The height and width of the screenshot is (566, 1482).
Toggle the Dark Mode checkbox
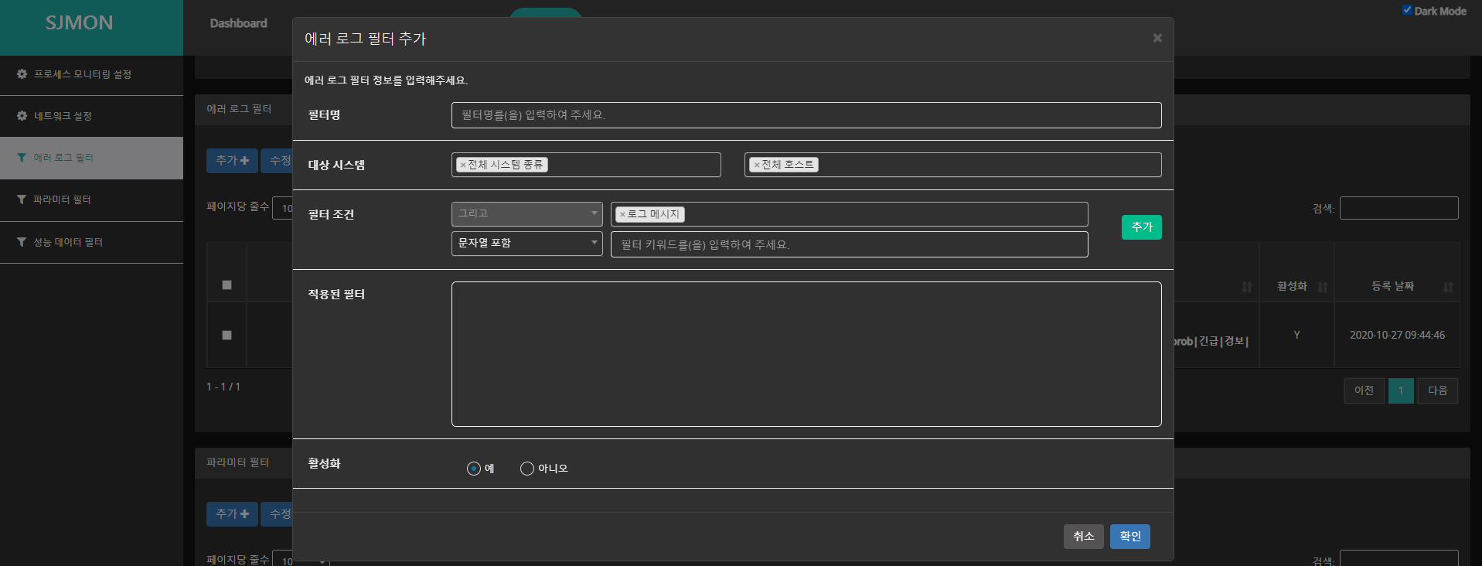click(1407, 10)
